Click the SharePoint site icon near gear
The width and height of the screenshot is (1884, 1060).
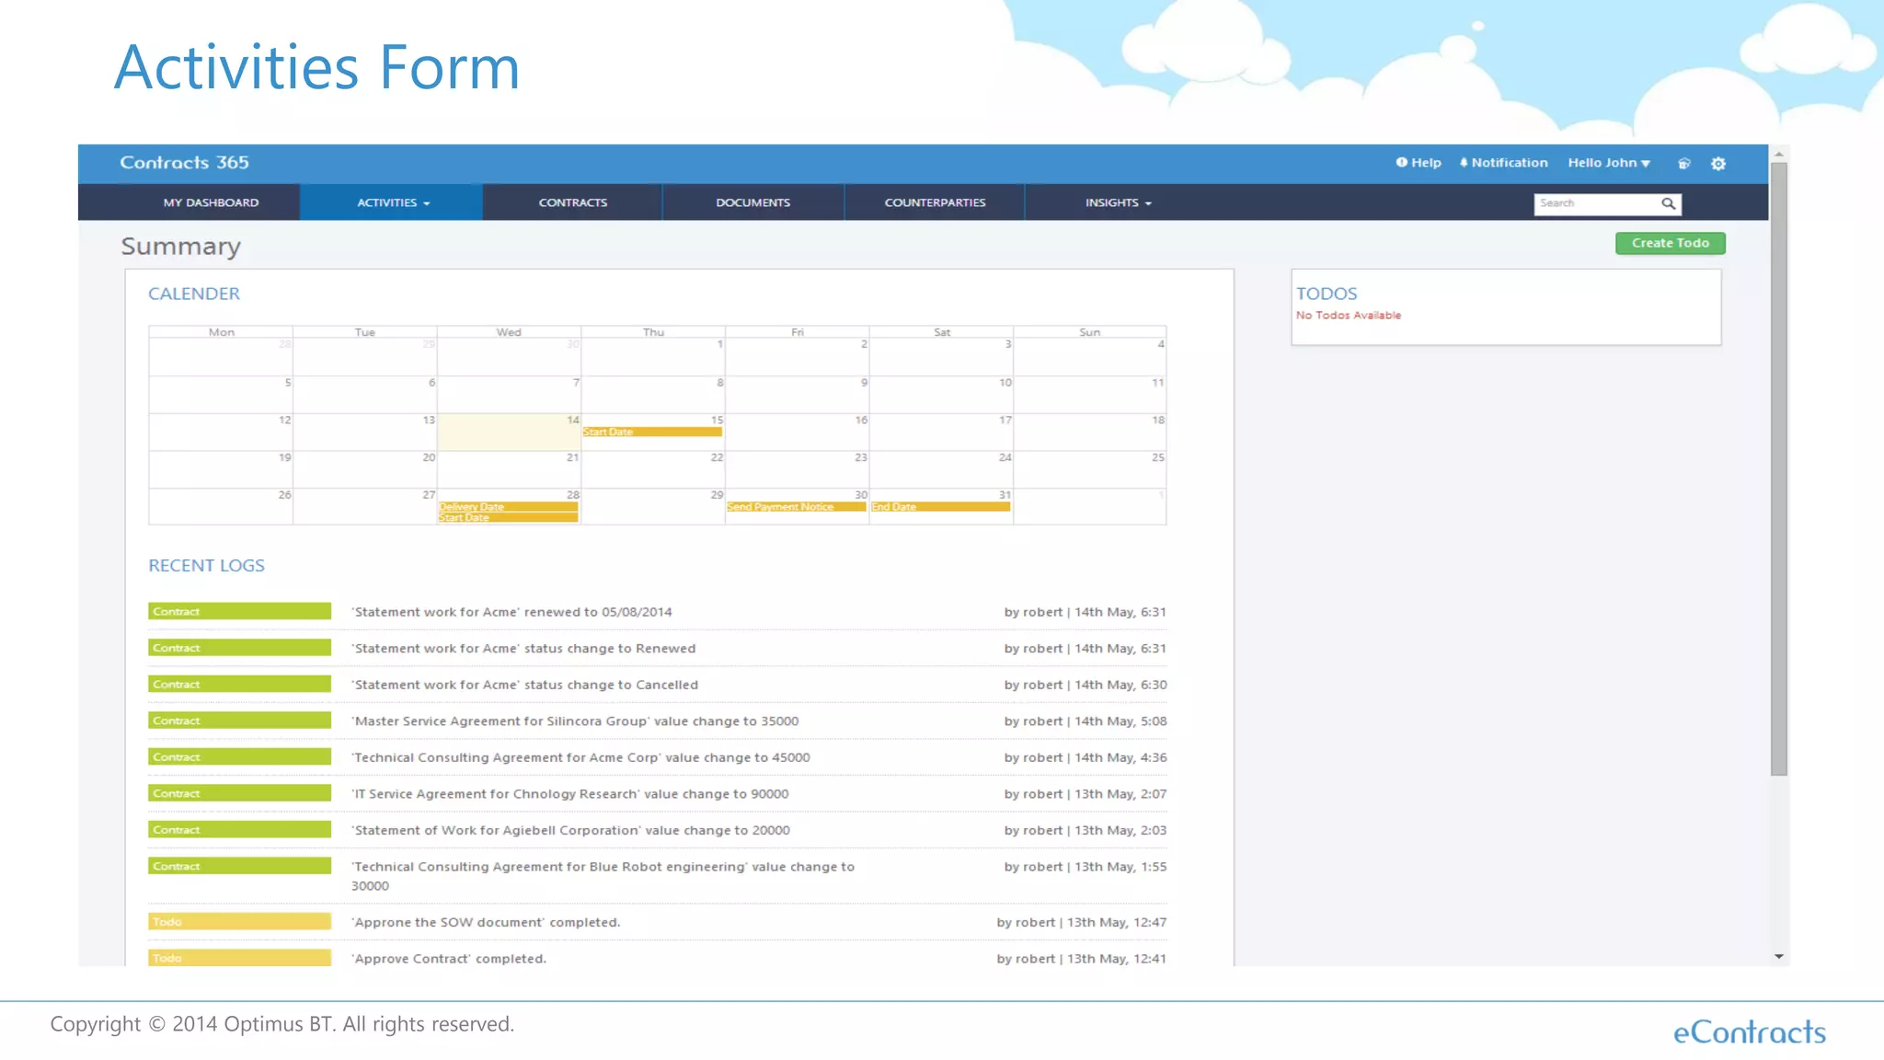click(x=1684, y=164)
